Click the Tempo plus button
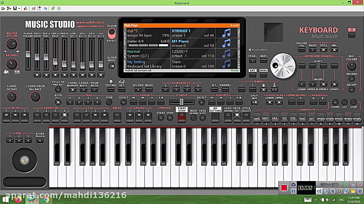 [253, 89]
